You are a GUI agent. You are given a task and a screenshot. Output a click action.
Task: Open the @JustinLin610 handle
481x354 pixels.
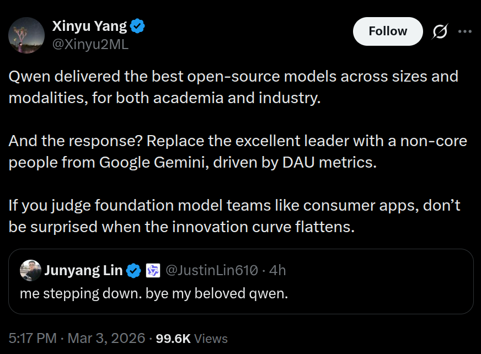[211, 270]
